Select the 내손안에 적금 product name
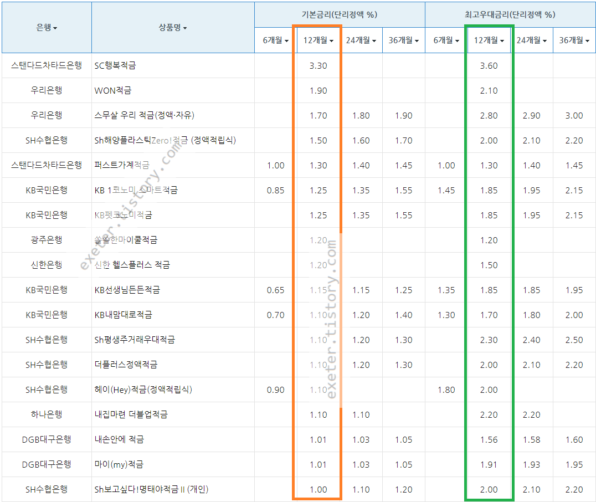 pyautogui.click(x=119, y=439)
